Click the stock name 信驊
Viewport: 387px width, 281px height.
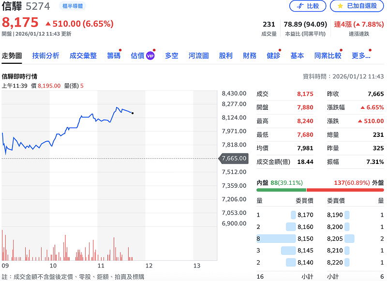13,7
